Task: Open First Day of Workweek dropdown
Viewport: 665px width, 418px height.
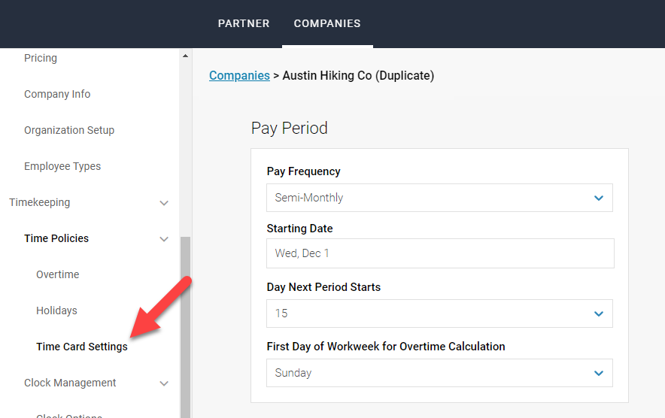Action: 439,373
